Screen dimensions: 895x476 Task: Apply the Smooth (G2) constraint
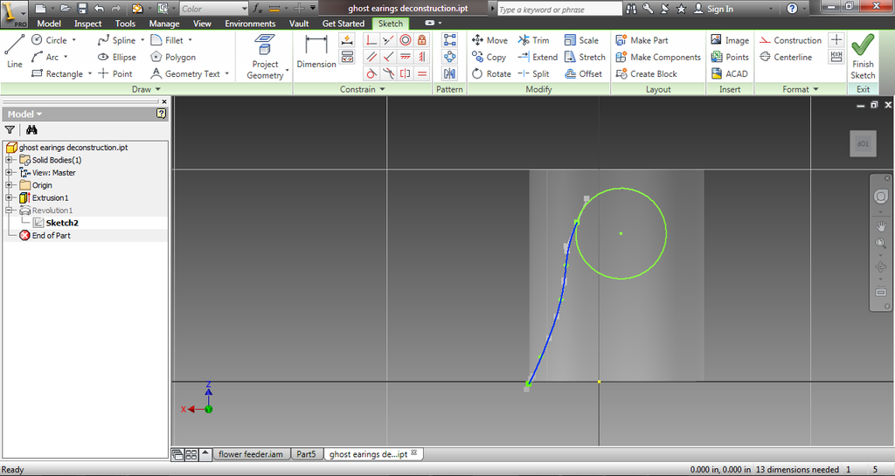(388, 73)
